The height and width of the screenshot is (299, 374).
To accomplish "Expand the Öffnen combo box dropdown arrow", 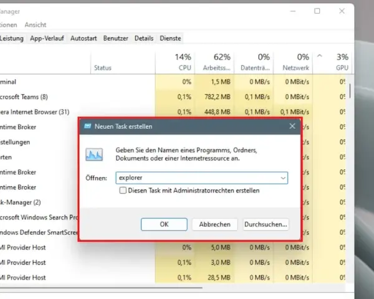I will click(x=283, y=178).
